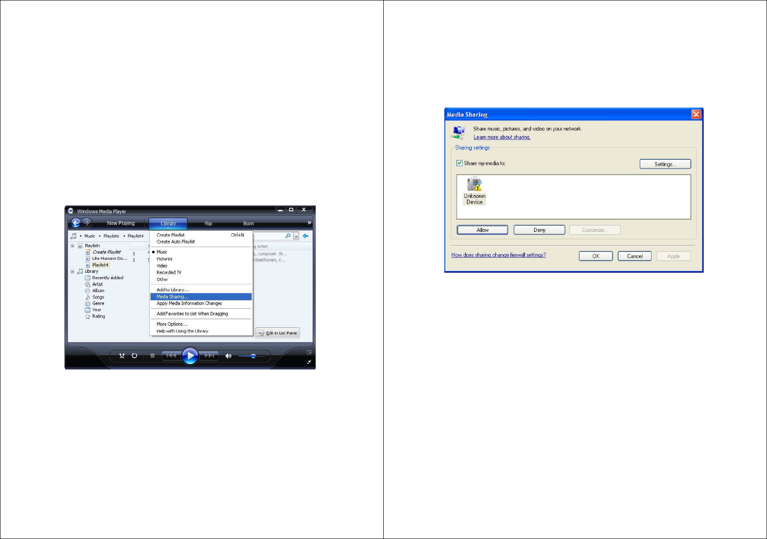Image resolution: width=767 pixels, height=539 pixels.
Task: Open Help with Using the Library
Action: 201,331
